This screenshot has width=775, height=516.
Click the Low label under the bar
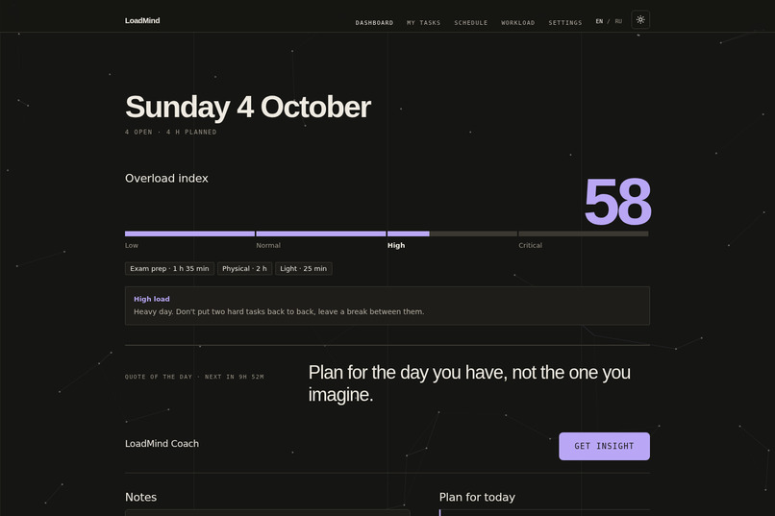click(x=132, y=245)
